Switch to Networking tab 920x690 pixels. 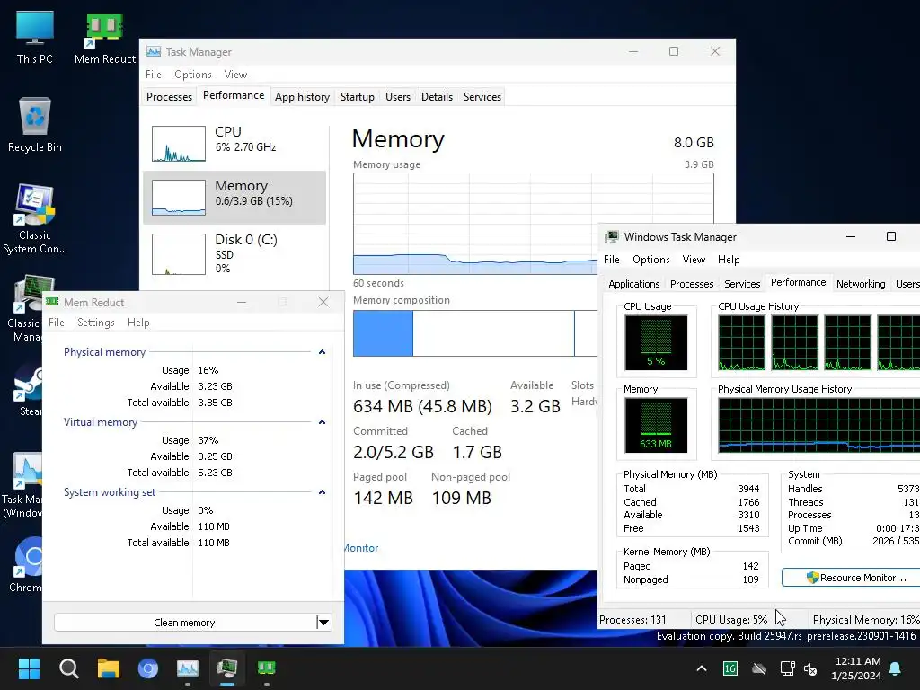[x=861, y=284]
